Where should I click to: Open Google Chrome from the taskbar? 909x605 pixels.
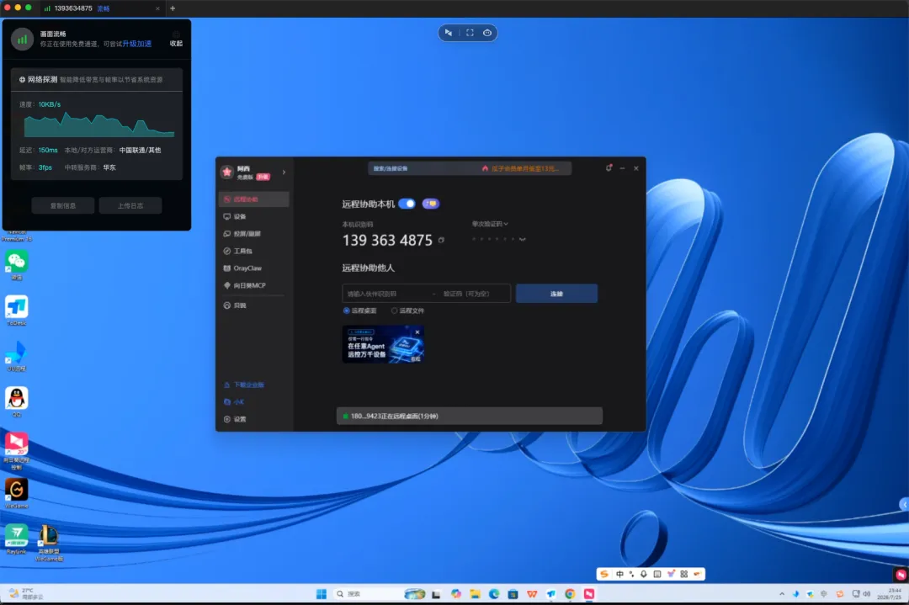click(x=570, y=594)
